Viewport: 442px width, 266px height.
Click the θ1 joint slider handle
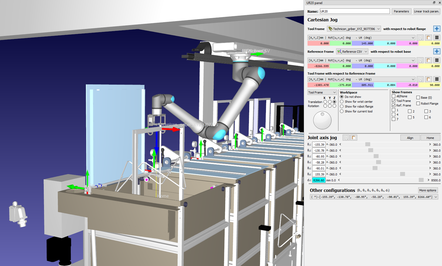367,145
